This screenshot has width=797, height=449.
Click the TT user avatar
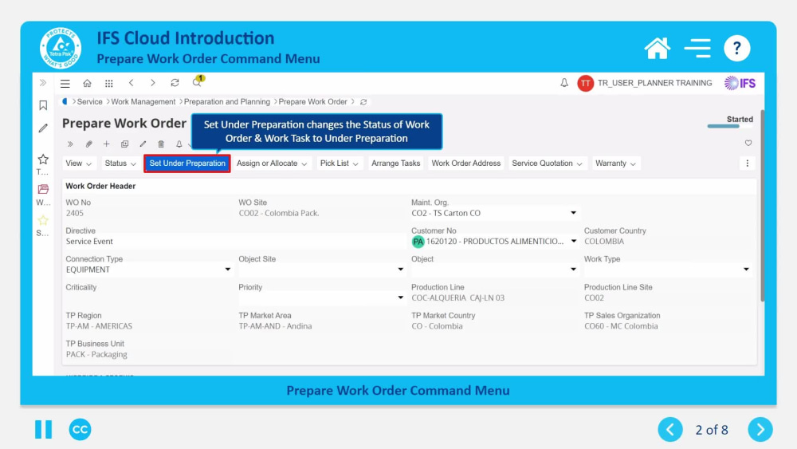click(x=585, y=84)
